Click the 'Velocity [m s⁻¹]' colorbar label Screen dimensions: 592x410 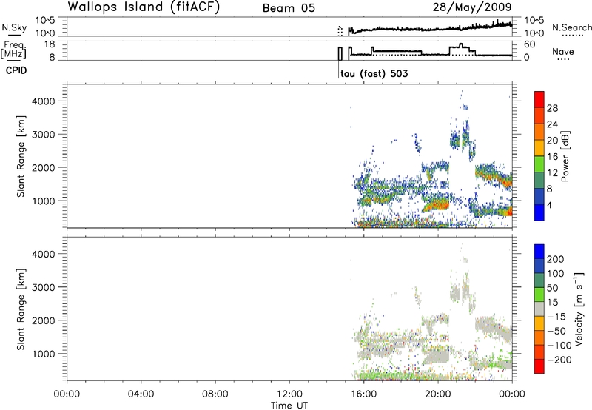pos(579,309)
